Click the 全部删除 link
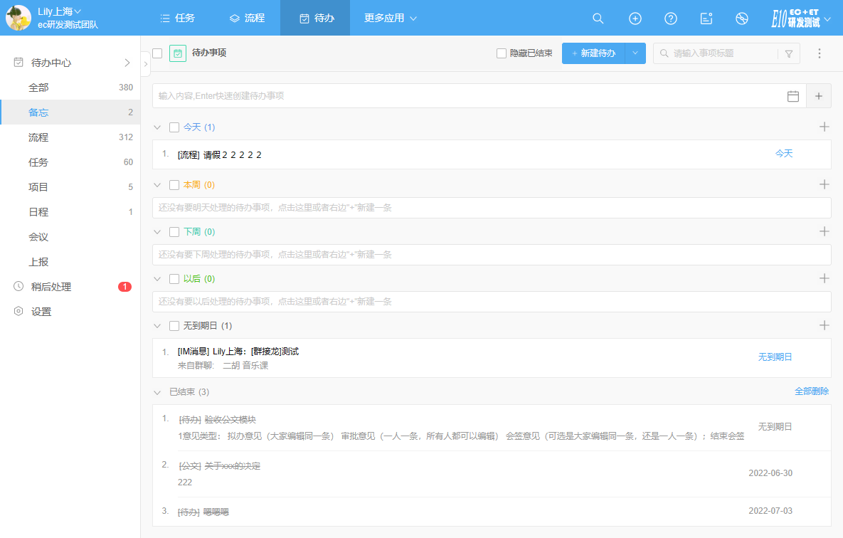 point(812,391)
